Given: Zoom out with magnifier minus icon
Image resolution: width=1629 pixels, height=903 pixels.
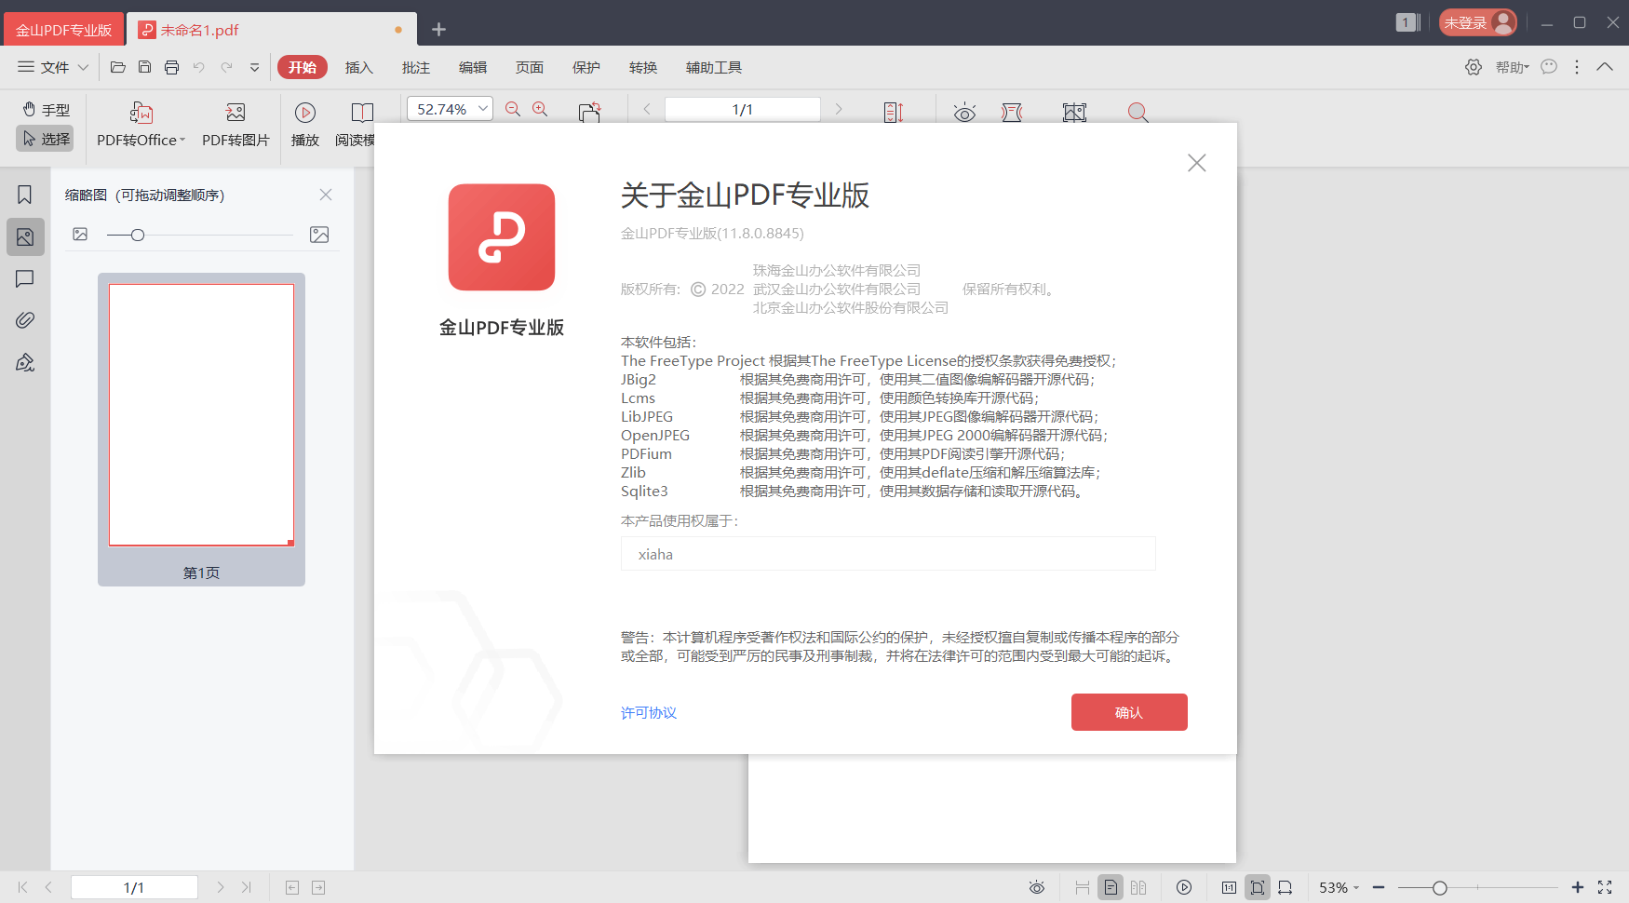Looking at the screenshot, I should click(x=513, y=109).
